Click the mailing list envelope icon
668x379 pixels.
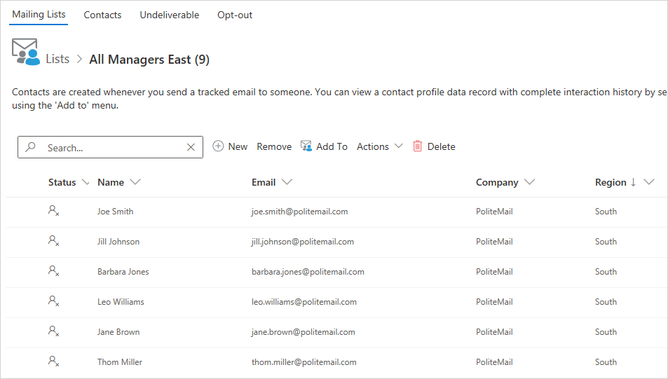coord(25,53)
